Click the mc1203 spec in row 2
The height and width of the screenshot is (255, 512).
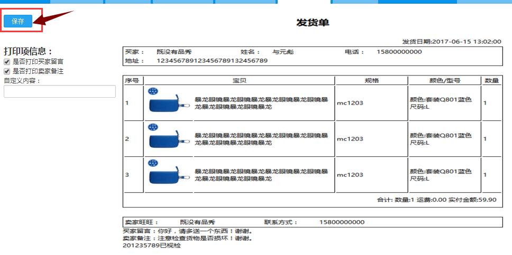click(x=350, y=139)
